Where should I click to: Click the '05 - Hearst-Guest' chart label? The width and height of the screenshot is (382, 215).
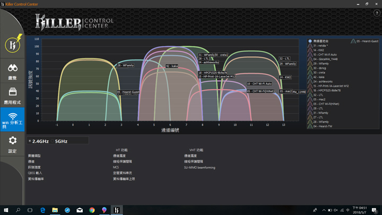pyautogui.click(x=128, y=92)
